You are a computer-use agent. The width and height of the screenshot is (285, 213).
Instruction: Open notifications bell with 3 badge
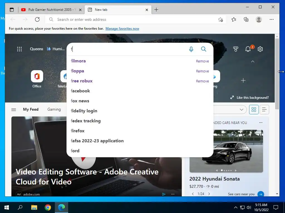(248, 49)
